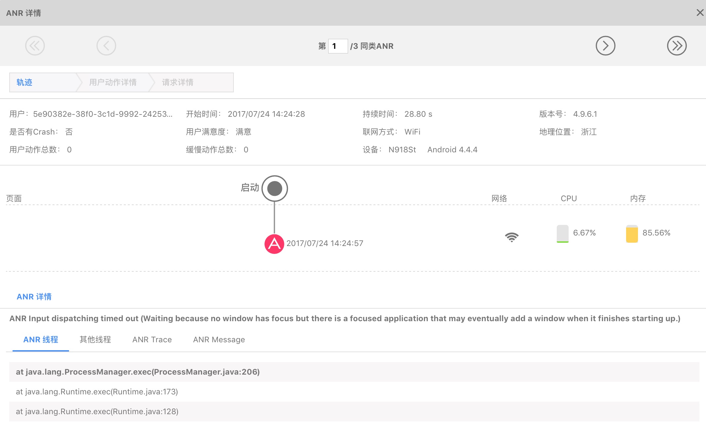The width and height of the screenshot is (706, 430).
Task: Click the 页面 column header
Action: point(14,199)
